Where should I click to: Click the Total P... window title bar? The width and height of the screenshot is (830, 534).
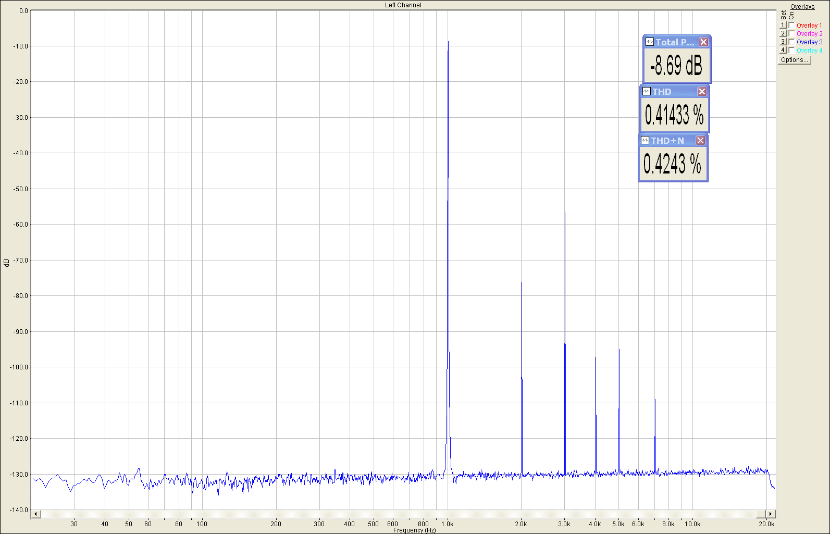tap(677, 42)
